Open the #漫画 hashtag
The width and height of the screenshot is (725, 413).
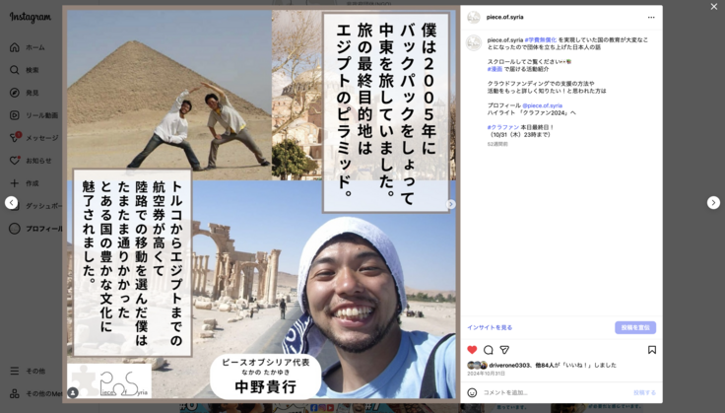tap(494, 69)
